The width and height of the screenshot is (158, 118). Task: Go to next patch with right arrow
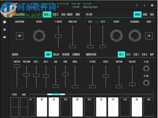pyautogui.click(x=144, y=5)
